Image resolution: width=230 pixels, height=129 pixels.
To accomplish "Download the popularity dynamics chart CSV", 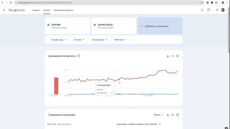I will coord(168,56).
